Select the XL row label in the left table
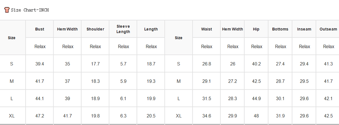Image resolution: width=339 pixels, height=125 pixels. 12,116
